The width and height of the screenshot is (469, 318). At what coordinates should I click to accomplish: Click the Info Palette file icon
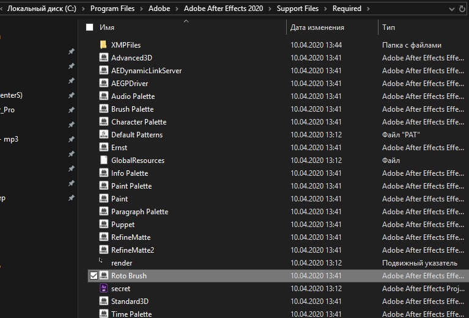[x=103, y=173]
